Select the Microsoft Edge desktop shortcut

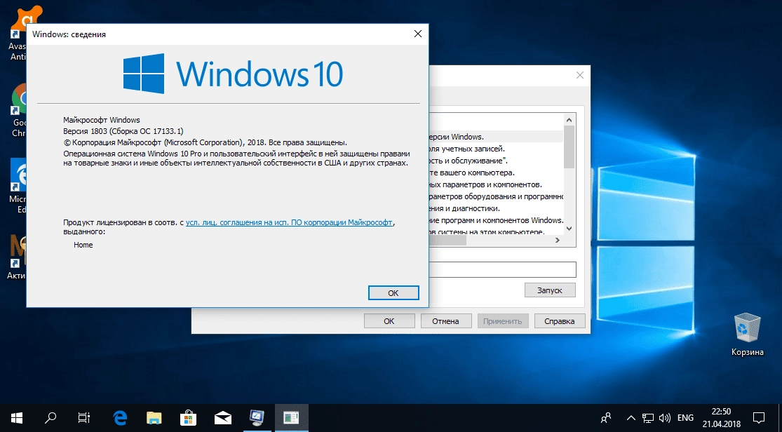(18, 186)
